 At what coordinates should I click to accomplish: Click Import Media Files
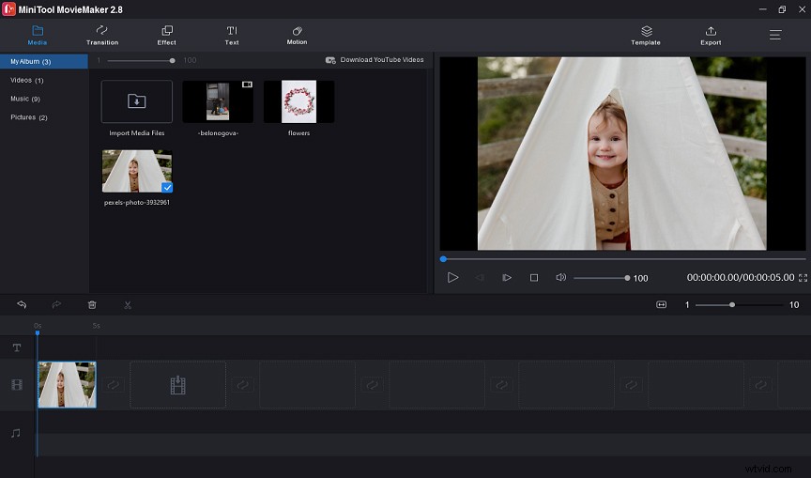[x=137, y=101]
